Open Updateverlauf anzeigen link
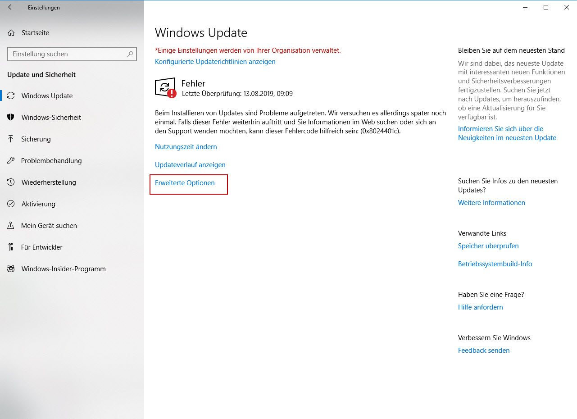577x419 pixels. (190, 165)
